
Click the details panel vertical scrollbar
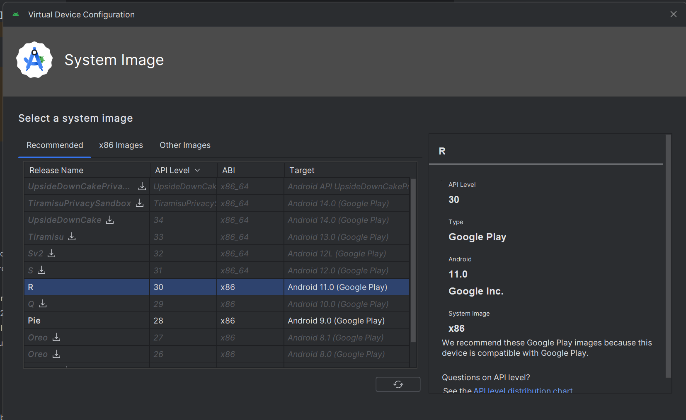tap(668, 256)
